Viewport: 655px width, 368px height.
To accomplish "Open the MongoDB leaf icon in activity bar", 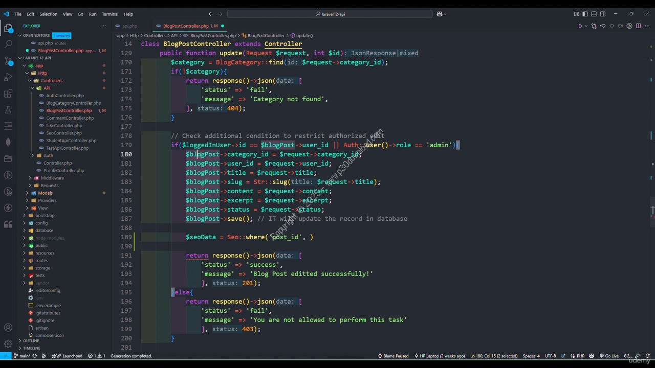I will pos(8,142).
